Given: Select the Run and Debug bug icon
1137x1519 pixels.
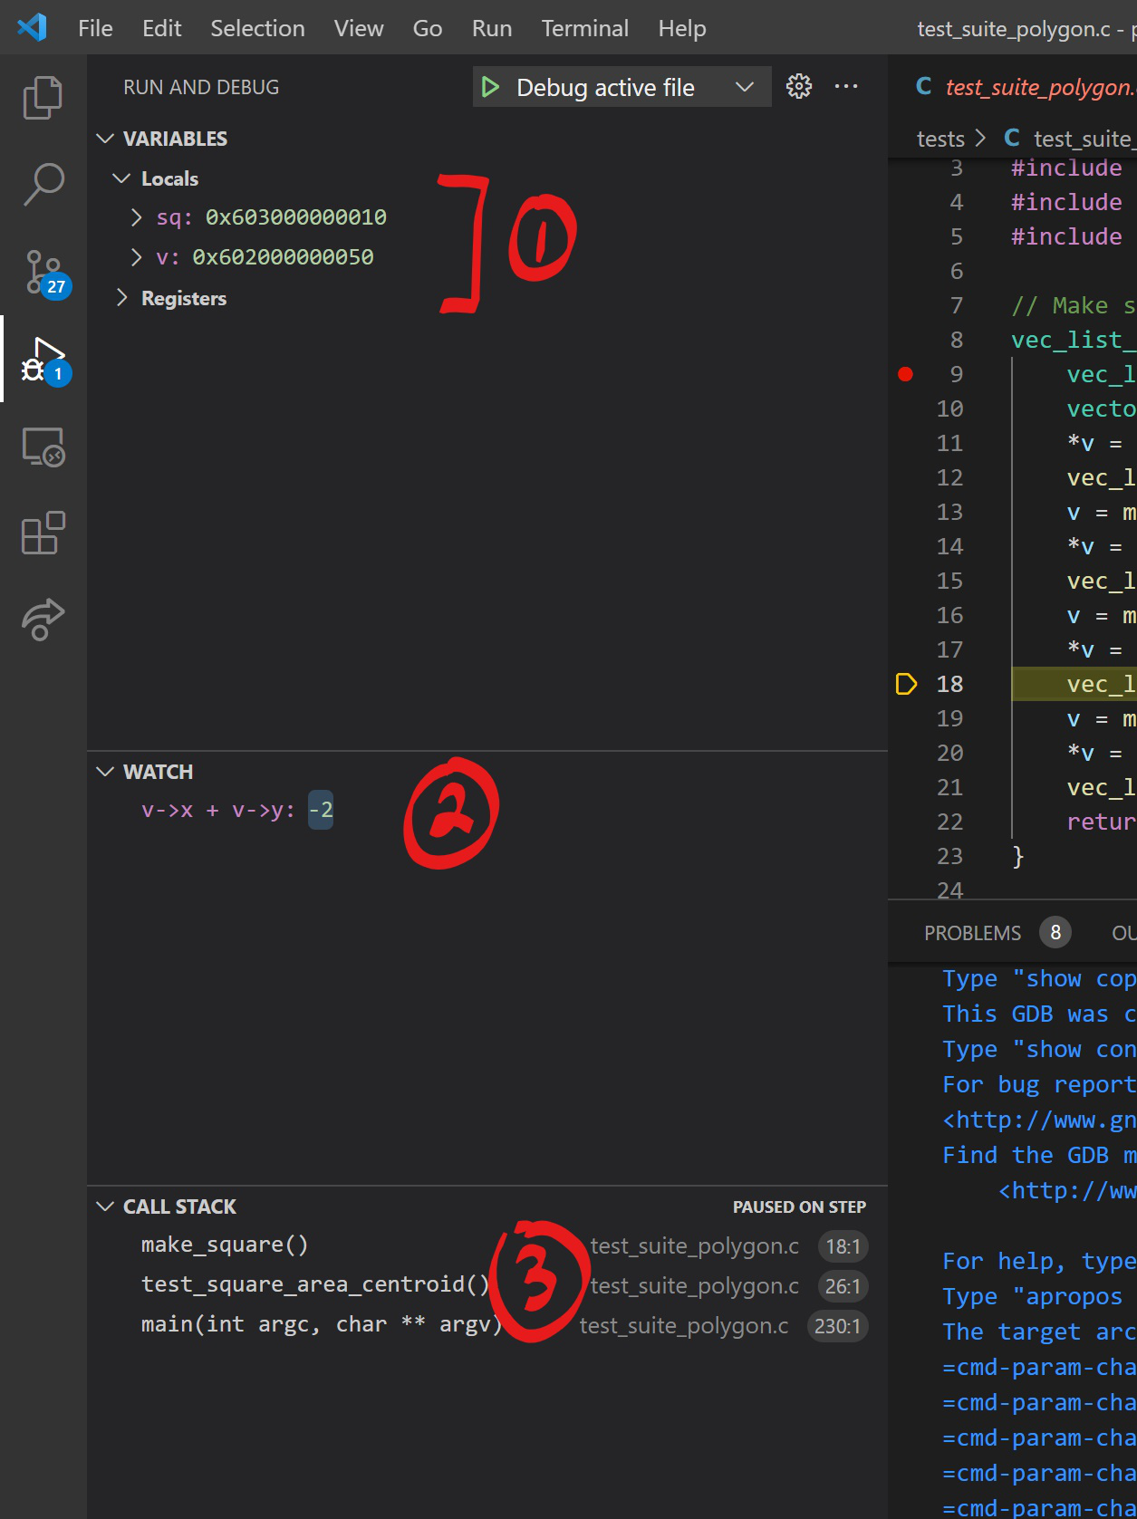Looking at the screenshot, I should pos(45,361).
